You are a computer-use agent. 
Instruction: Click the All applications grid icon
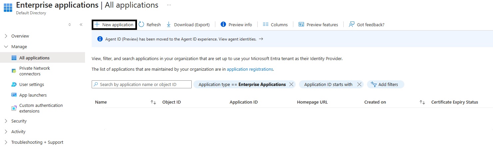coord(14,58)
